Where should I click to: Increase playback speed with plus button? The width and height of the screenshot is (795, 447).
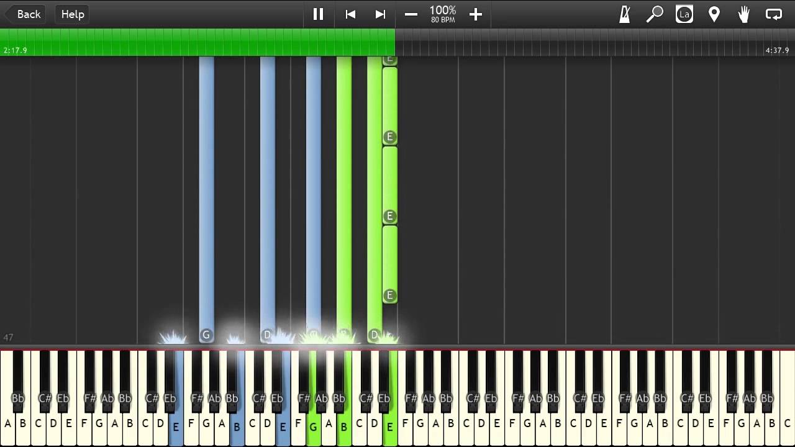coord(476,14)
